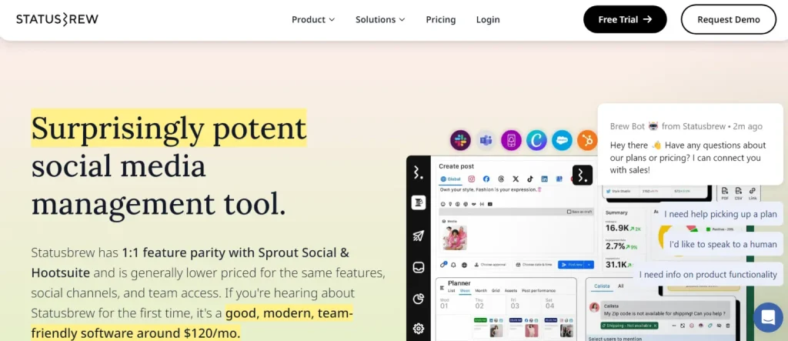Viewport: 788px width, 341px height.
Task: Switch Planner to the Assets tab
Action: (x=512, y=291)
